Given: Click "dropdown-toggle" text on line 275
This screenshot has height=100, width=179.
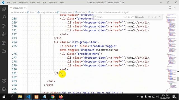Looking at the screenshot, I should tap(103, 46).
